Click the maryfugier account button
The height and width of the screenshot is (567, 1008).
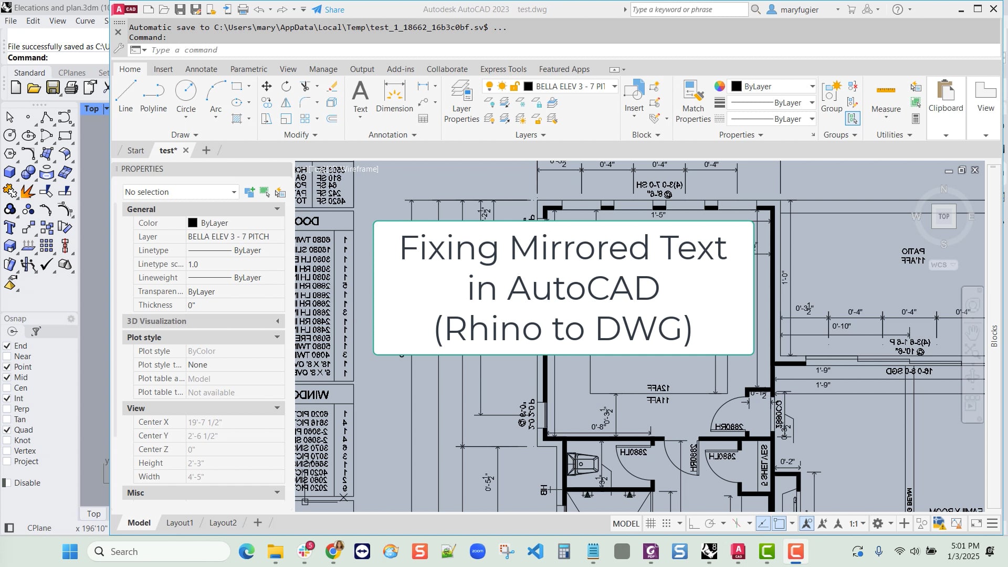pos(799,9)
